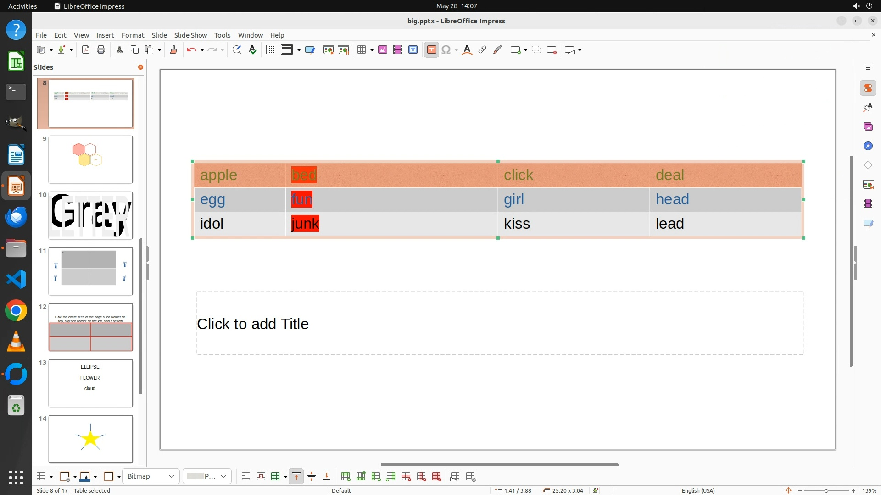Click the zoom slider in status bar
Screen dimensions: 881x495
826,491
